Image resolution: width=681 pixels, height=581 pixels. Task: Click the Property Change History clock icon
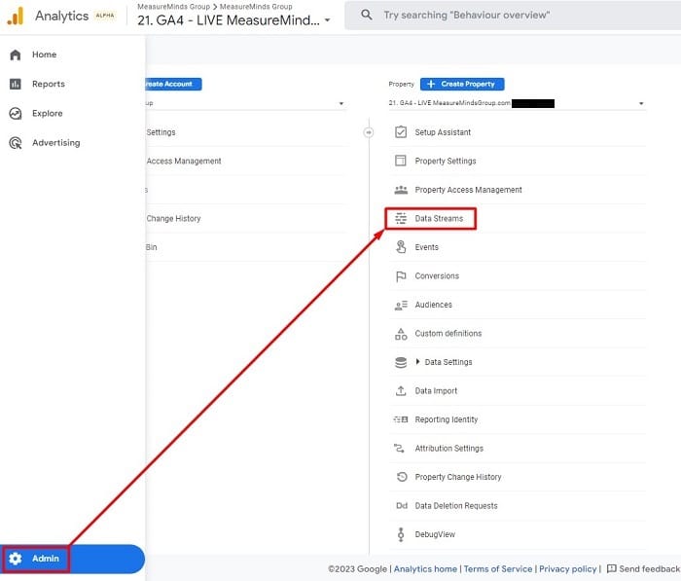pos(402,477)
